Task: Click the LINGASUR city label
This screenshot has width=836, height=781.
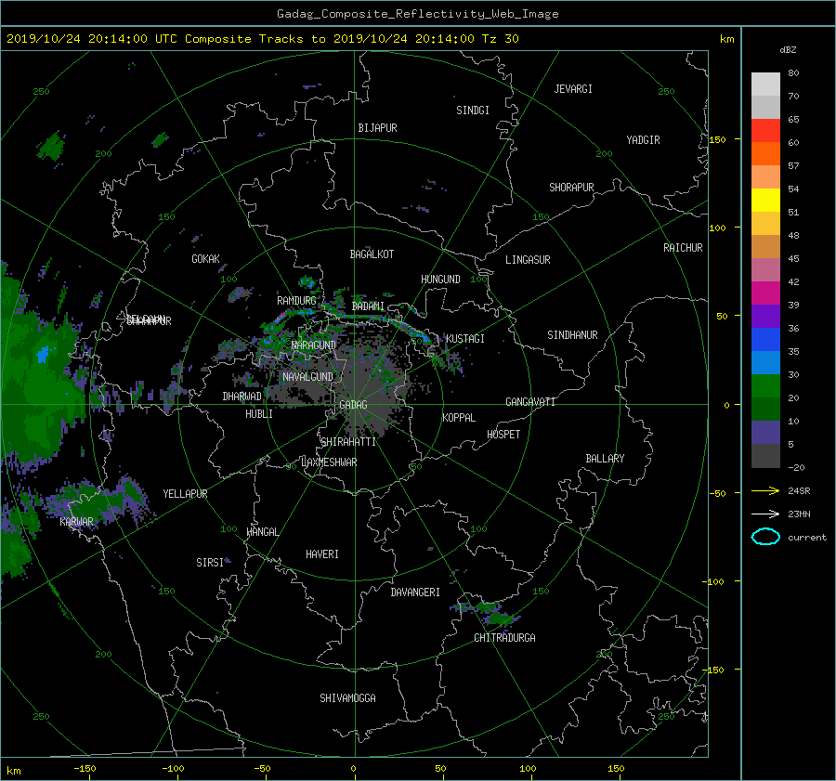Action: (528, 260)
